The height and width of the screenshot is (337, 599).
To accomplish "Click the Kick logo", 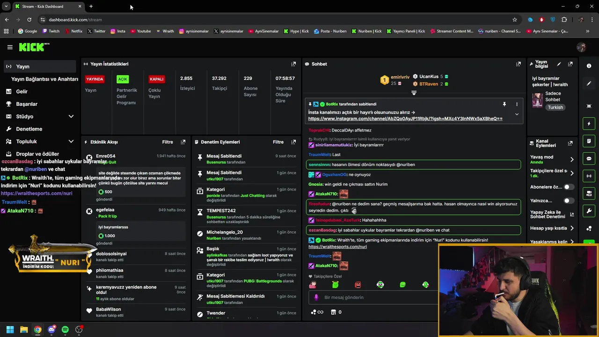I will coord(34,47).
